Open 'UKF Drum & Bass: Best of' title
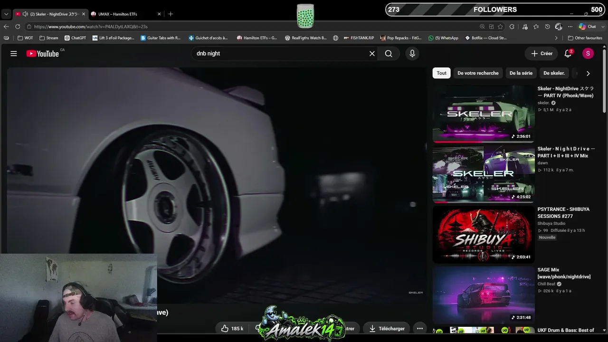The width and height of the screenshot is (608, 342). coord(566,330)
